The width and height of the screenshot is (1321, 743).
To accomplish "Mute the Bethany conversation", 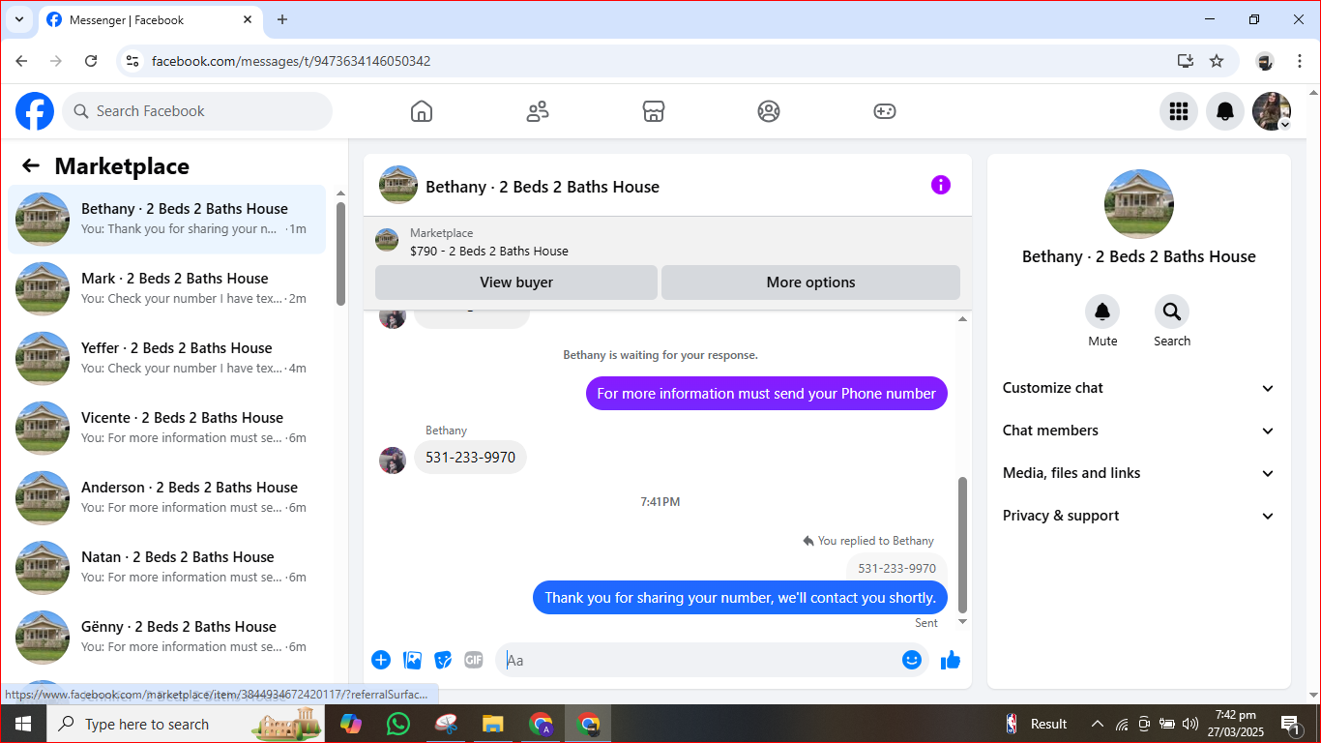I will click(1102, 312).
